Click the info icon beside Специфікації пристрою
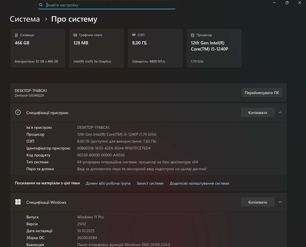Image resolution: width=306 pixels, height=247 pixels. [18, 113]
